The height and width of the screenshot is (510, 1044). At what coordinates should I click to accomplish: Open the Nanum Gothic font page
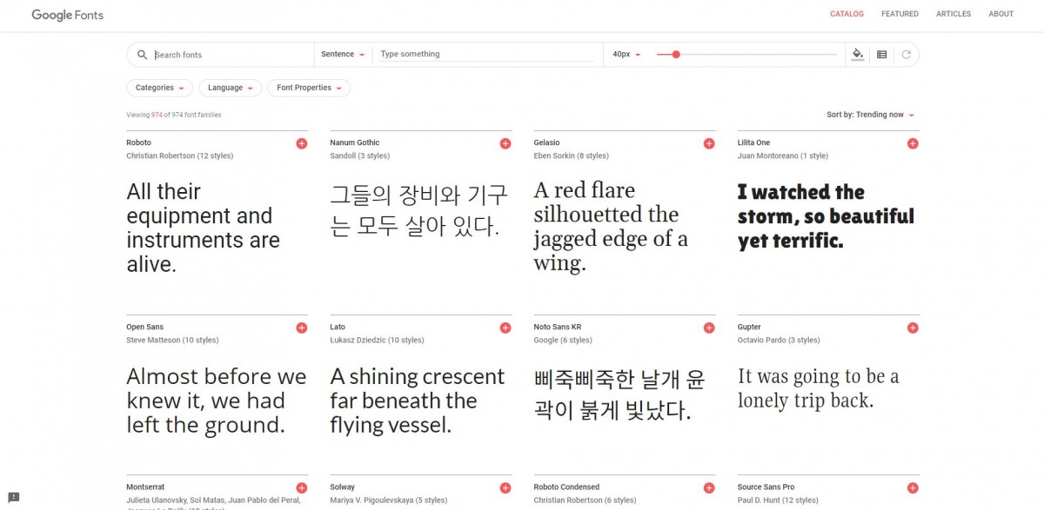click(x=355, y=142)
